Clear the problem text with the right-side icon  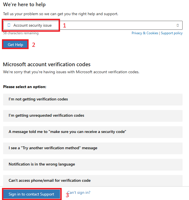178,25
